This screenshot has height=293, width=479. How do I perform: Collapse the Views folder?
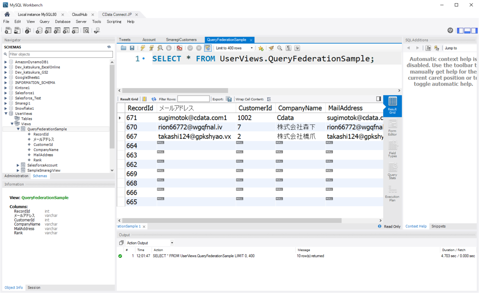pos(12,124)
